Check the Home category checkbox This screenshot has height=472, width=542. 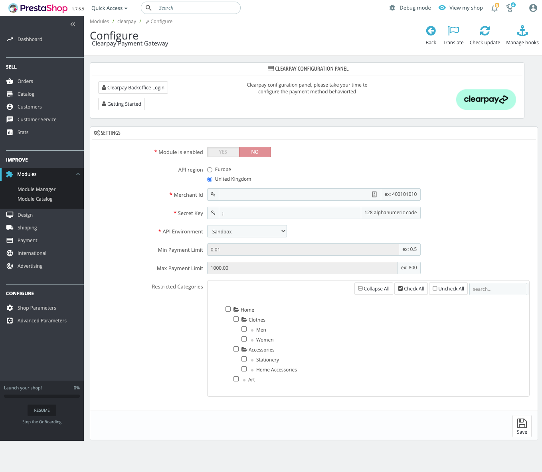[x=228, y=309]
